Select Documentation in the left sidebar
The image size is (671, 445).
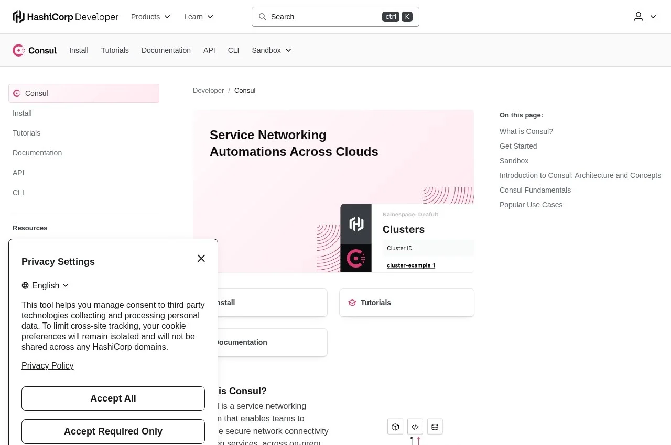coord(84,153)
